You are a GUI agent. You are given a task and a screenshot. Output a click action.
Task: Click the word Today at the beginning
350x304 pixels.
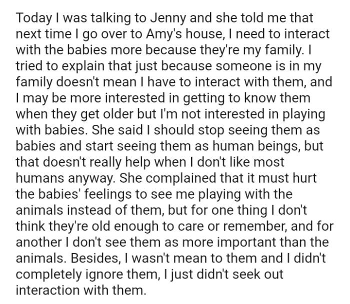(x=33, y=18)
